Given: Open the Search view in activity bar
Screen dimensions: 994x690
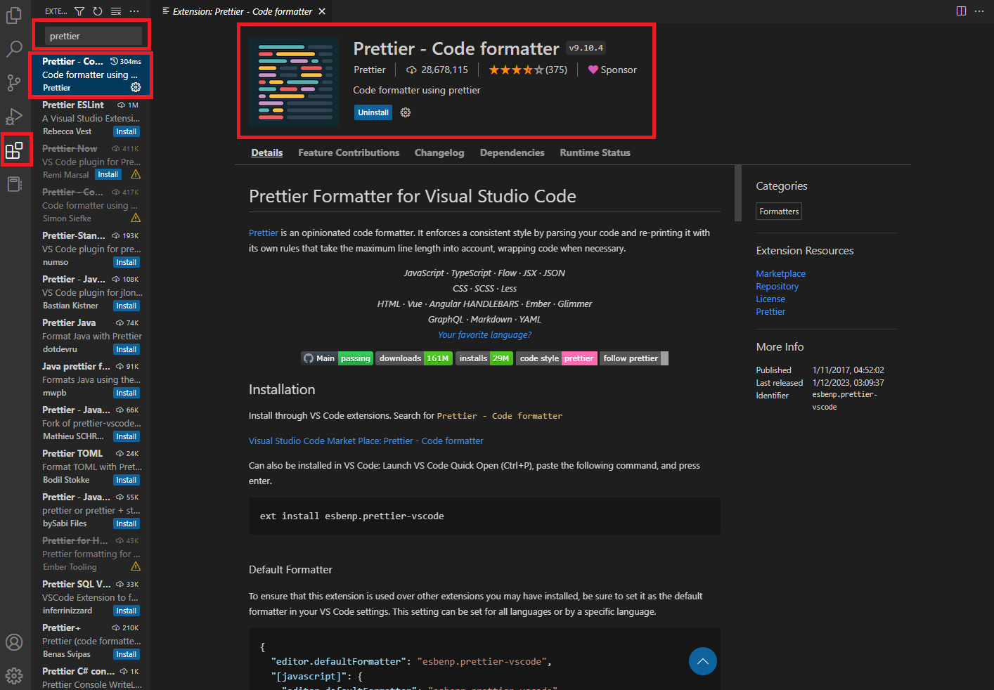Looking at the screenshot, I should click(14, 48).
